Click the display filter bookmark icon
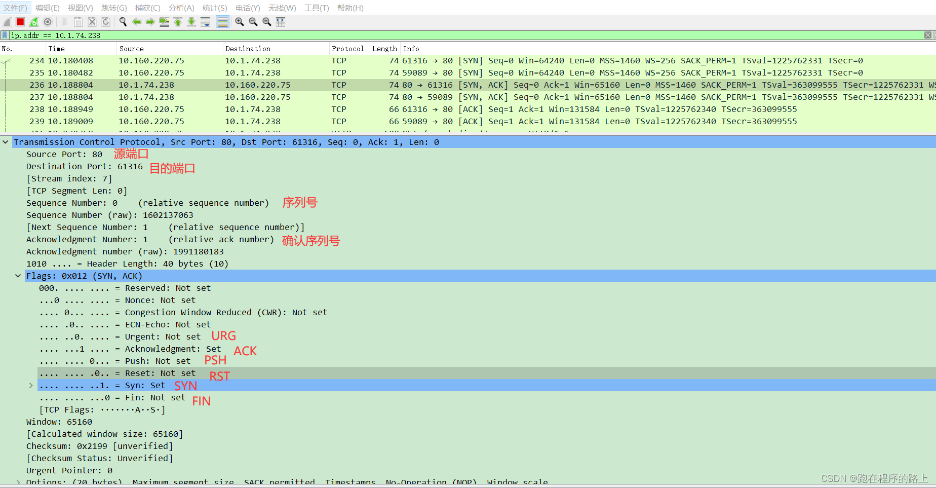This screenshot has height=488, width=936. [5, 35]
